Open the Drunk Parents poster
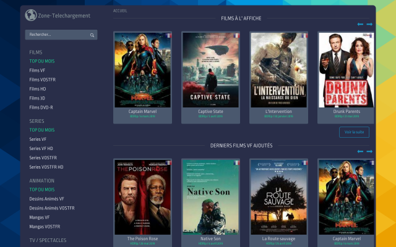The image size is (396, 247). (x=346, y=70)
